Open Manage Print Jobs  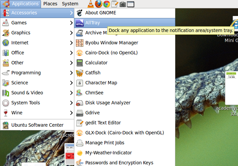click(125, 143)
